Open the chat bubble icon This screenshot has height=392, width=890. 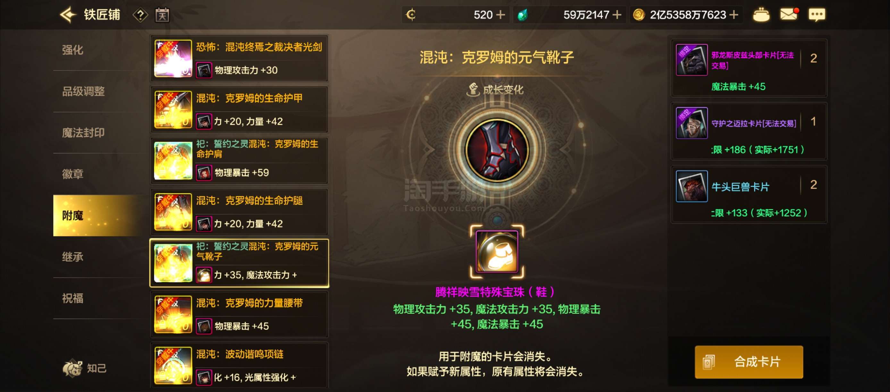[817, 15]
